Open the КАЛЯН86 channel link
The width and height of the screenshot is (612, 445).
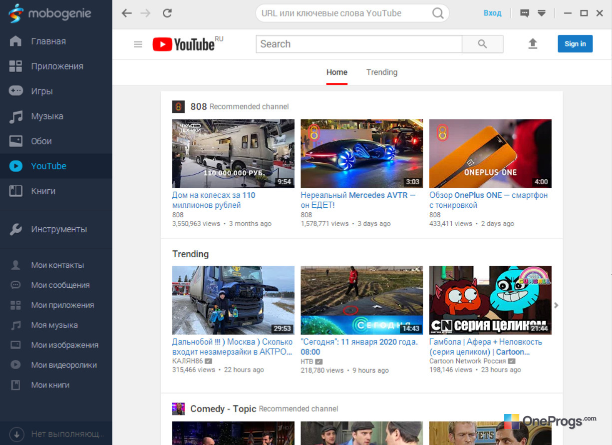point(187,361)
